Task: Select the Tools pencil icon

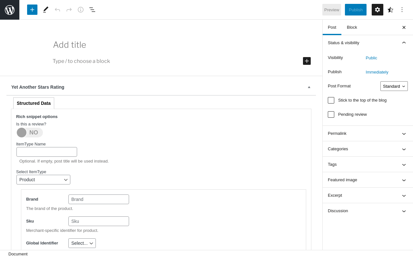Action: pos(46,10)
